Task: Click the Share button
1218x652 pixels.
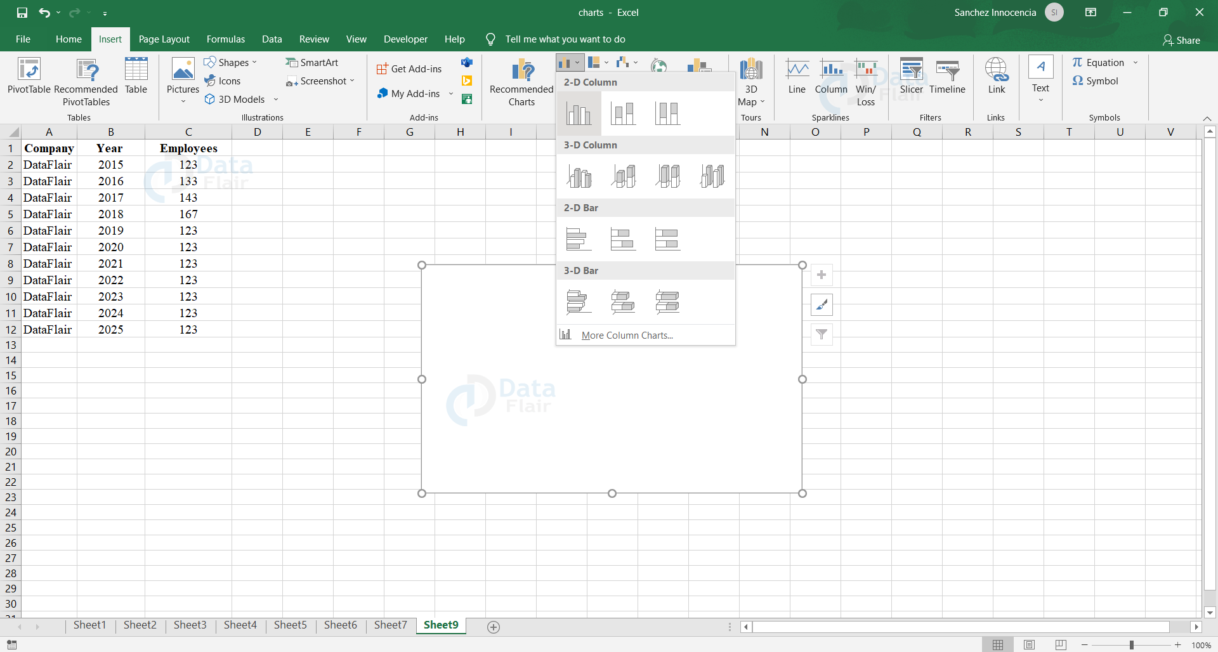Action: coord(1181,40)
